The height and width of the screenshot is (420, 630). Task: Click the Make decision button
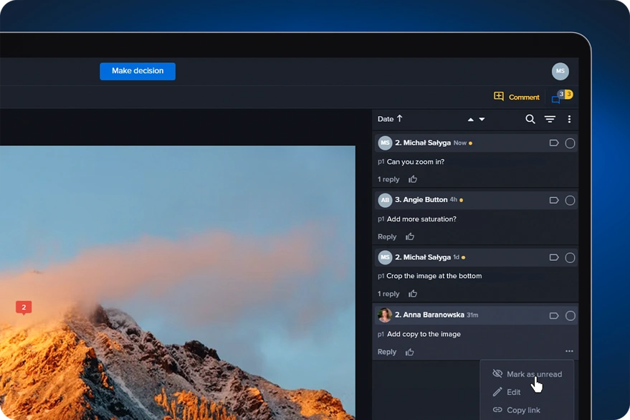(x=138, y=71)
